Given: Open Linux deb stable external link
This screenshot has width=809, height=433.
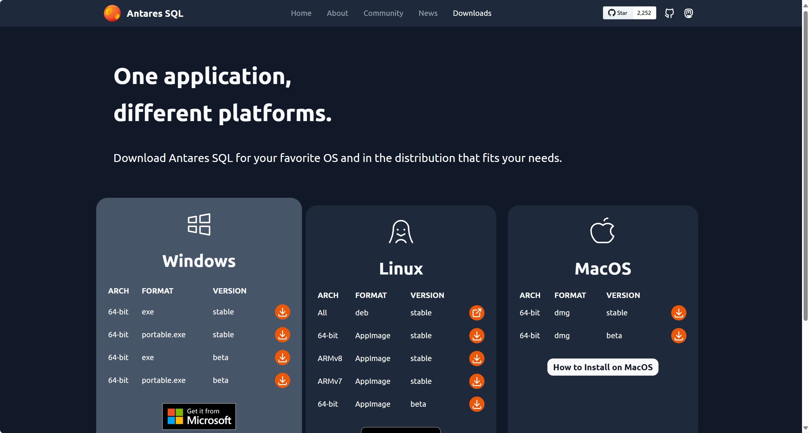Looking at the screenshot, I should point(477,313).
